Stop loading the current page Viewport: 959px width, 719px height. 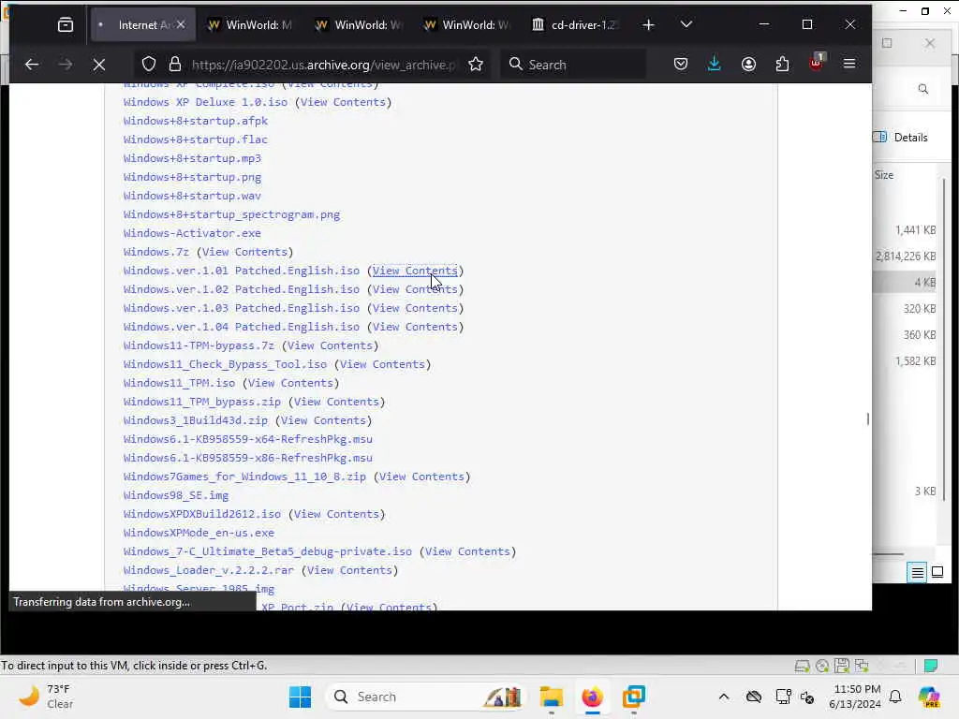click(x=99, y=65)
